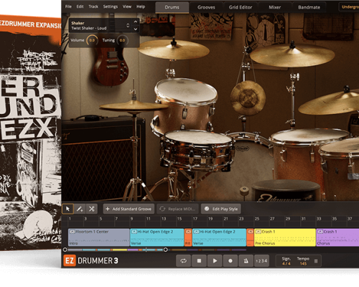Open the Edit menu

(x=80, y=6)
